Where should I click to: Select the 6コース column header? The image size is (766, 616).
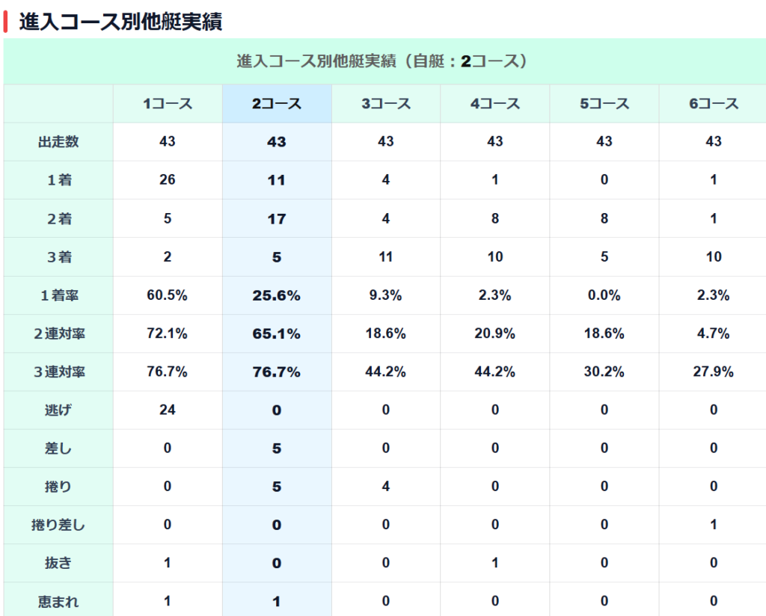[714, 104]
